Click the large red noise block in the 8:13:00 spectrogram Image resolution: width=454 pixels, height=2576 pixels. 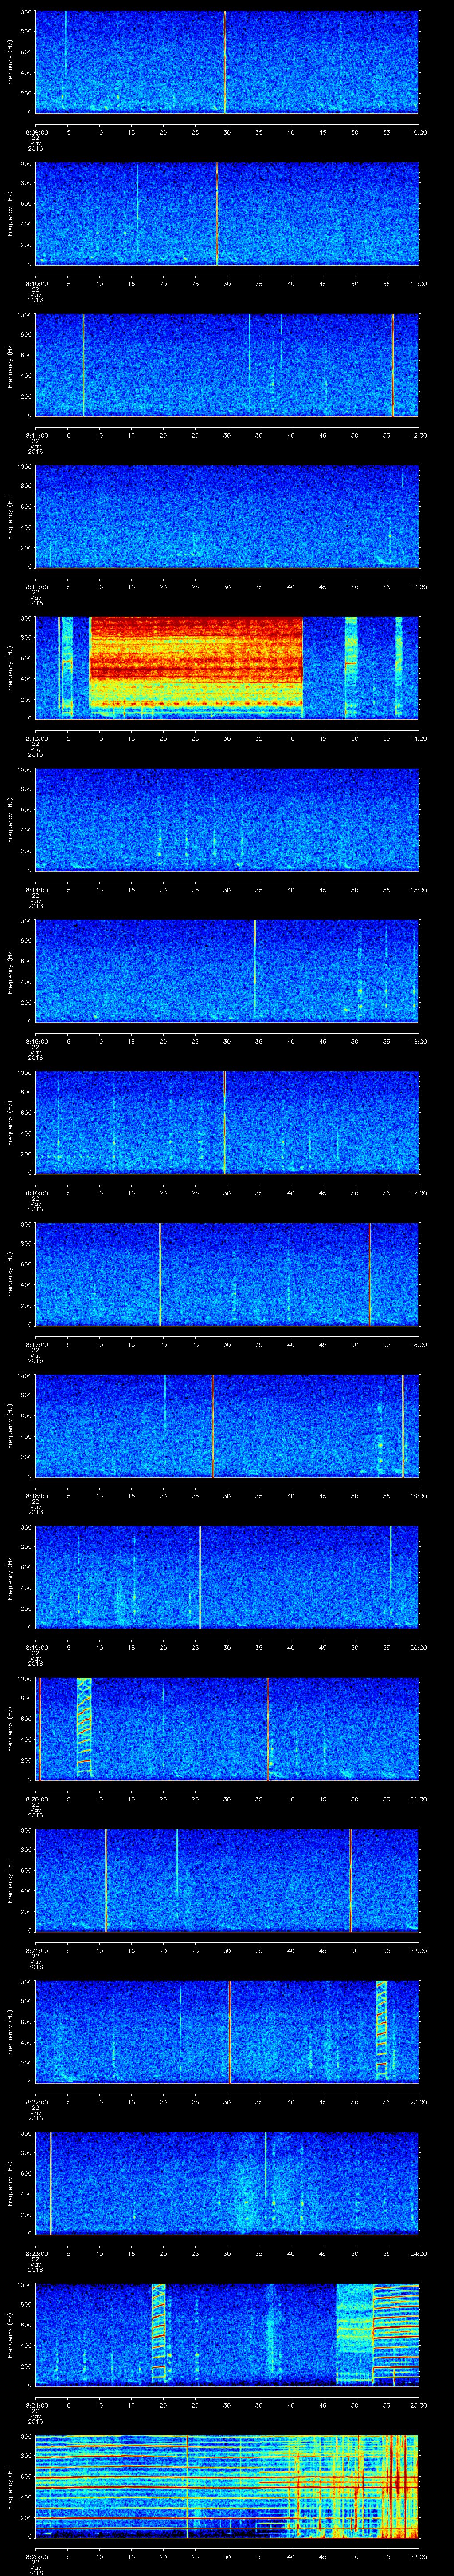(196, 664)
